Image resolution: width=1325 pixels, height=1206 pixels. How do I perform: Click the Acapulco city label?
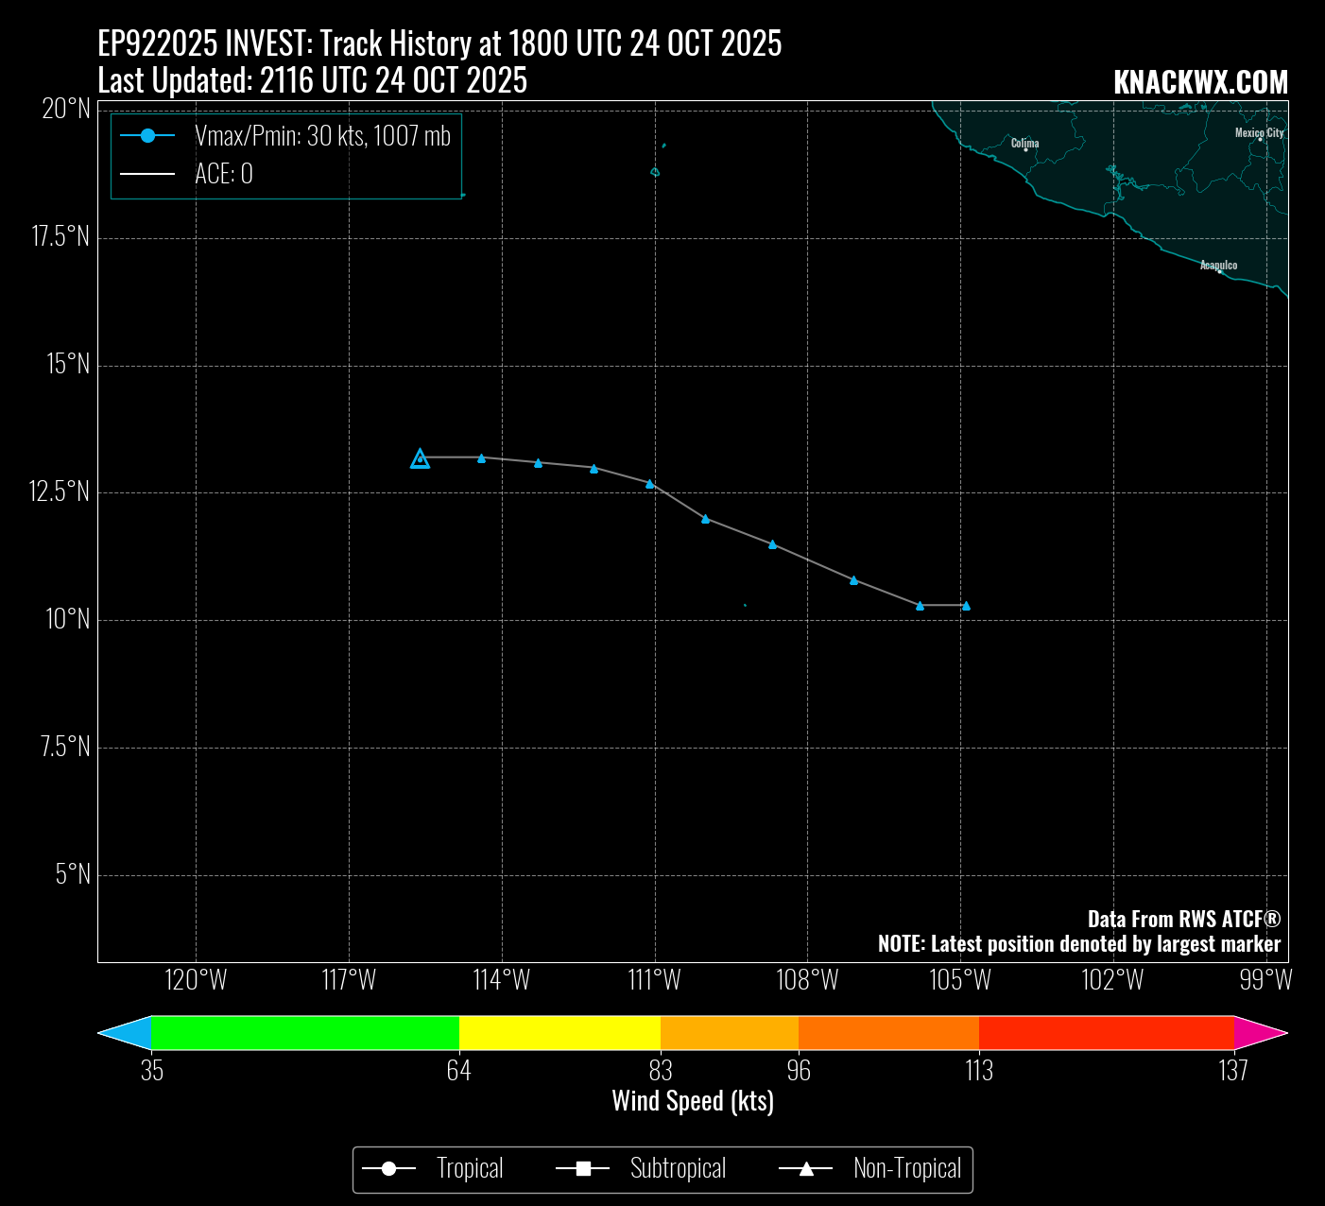1218,266
